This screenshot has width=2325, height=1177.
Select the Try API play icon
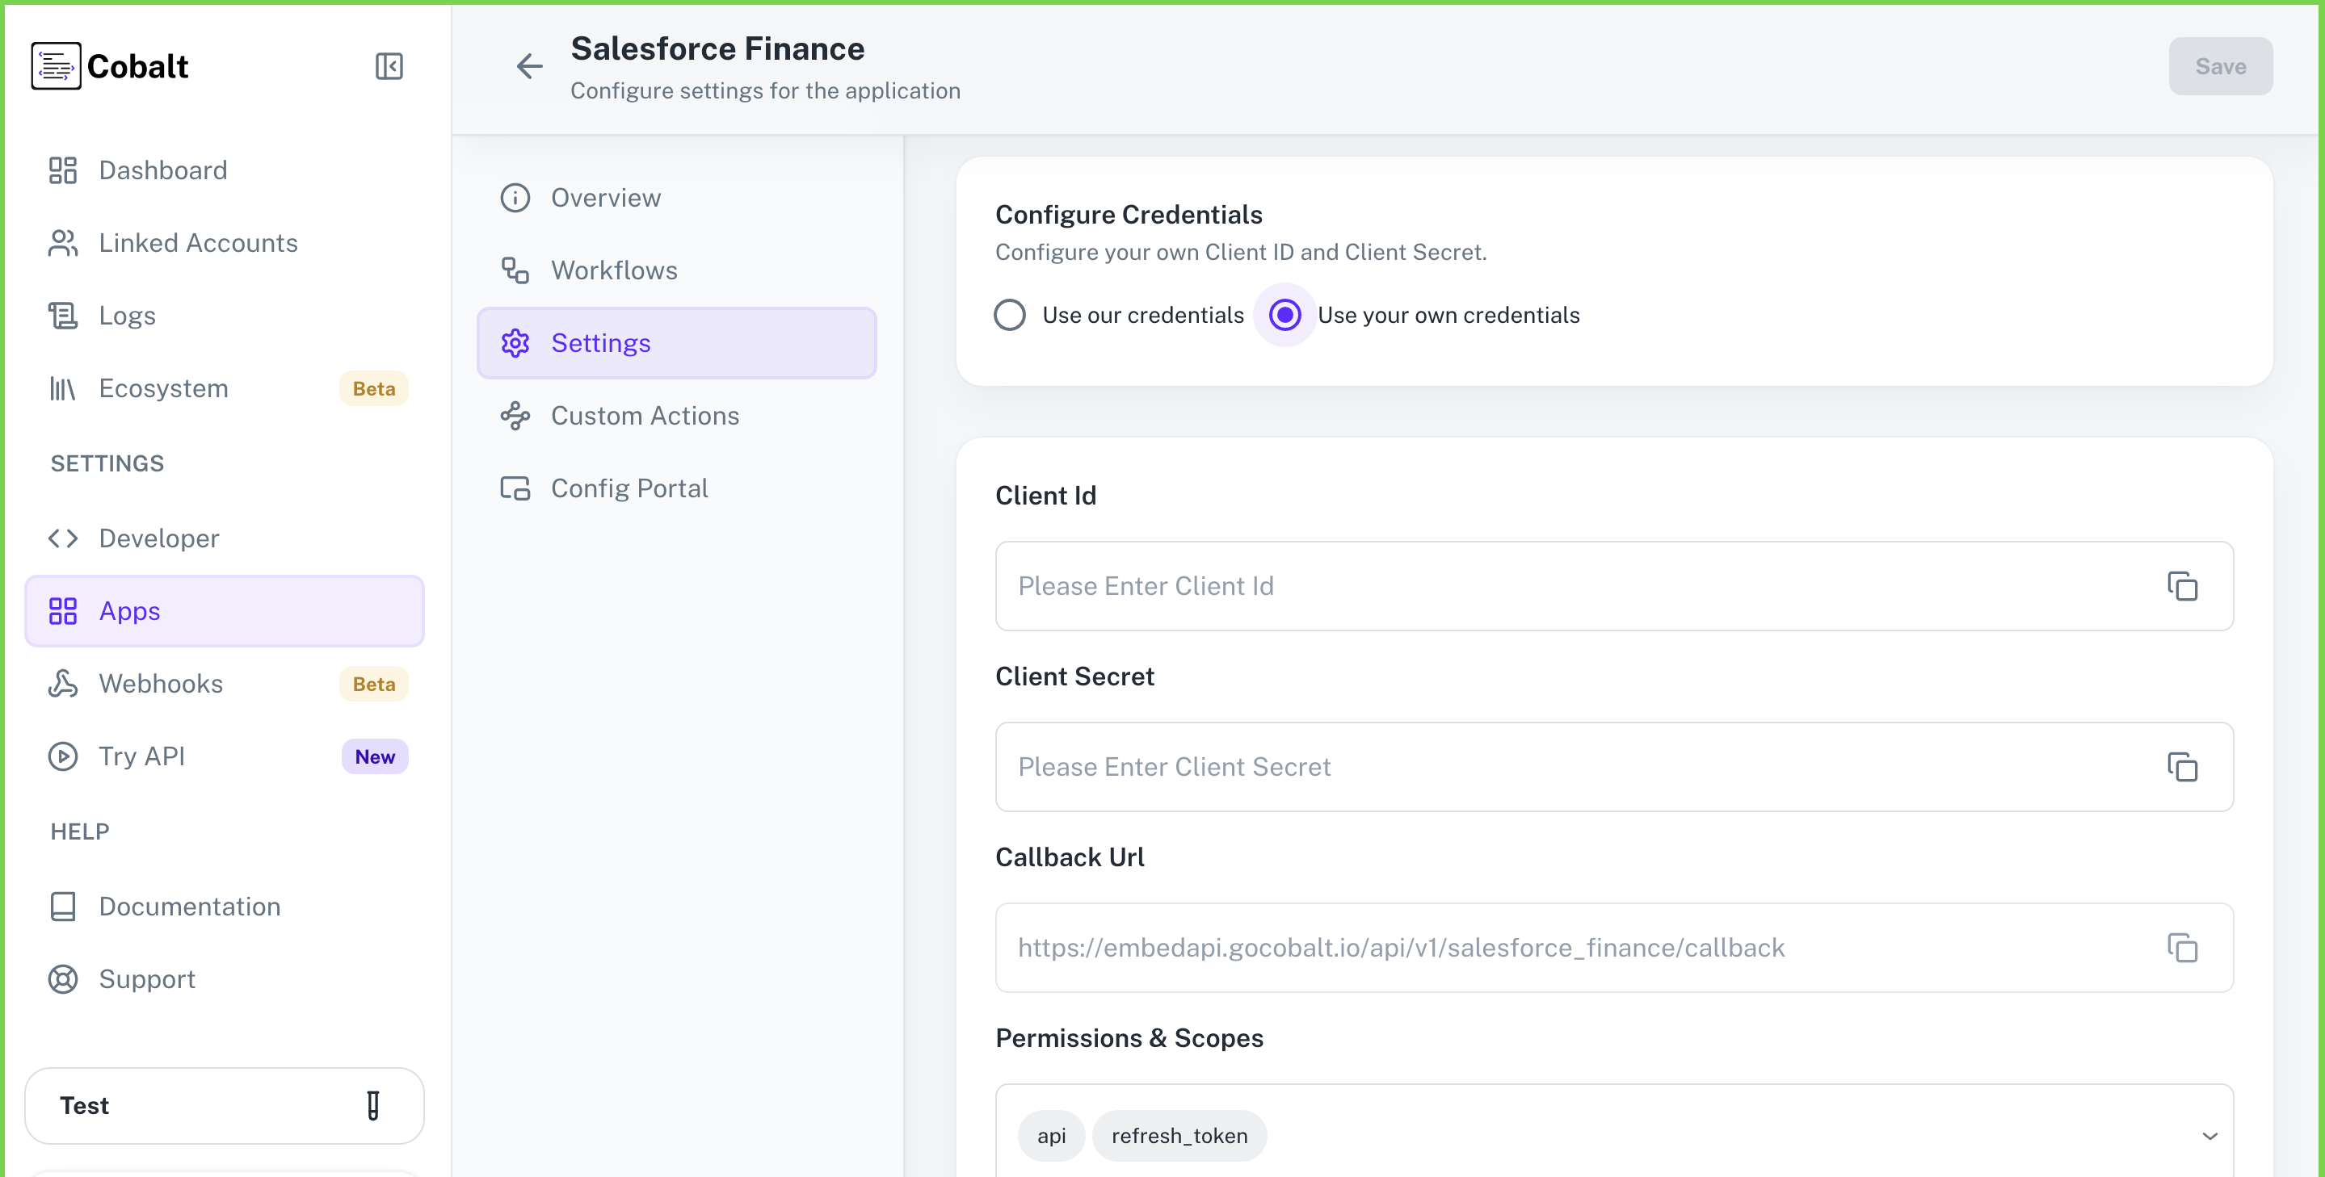click(62, 756)
